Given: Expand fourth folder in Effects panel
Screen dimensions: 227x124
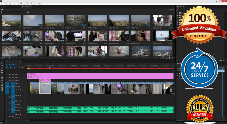Looking at the screenshot, I should [177, 20].
